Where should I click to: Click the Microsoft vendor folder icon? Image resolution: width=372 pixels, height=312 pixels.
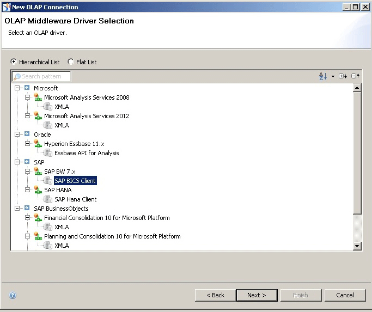click(x=27, y=88)
